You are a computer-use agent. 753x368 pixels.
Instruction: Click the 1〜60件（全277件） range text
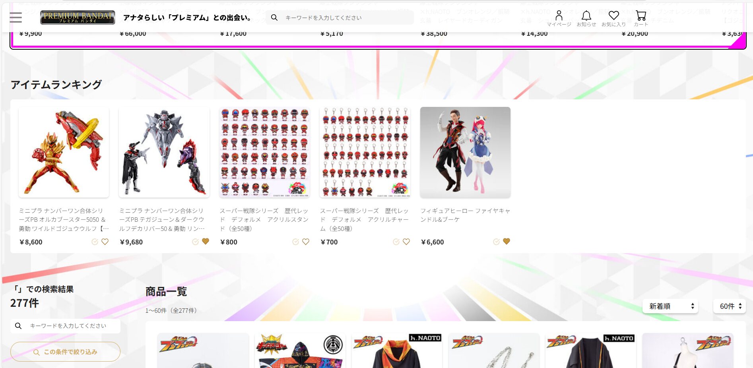(x=171, y=311)
